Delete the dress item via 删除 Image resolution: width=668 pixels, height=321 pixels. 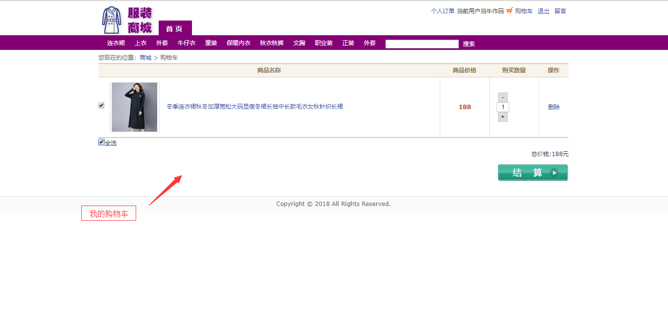point(553,107)
